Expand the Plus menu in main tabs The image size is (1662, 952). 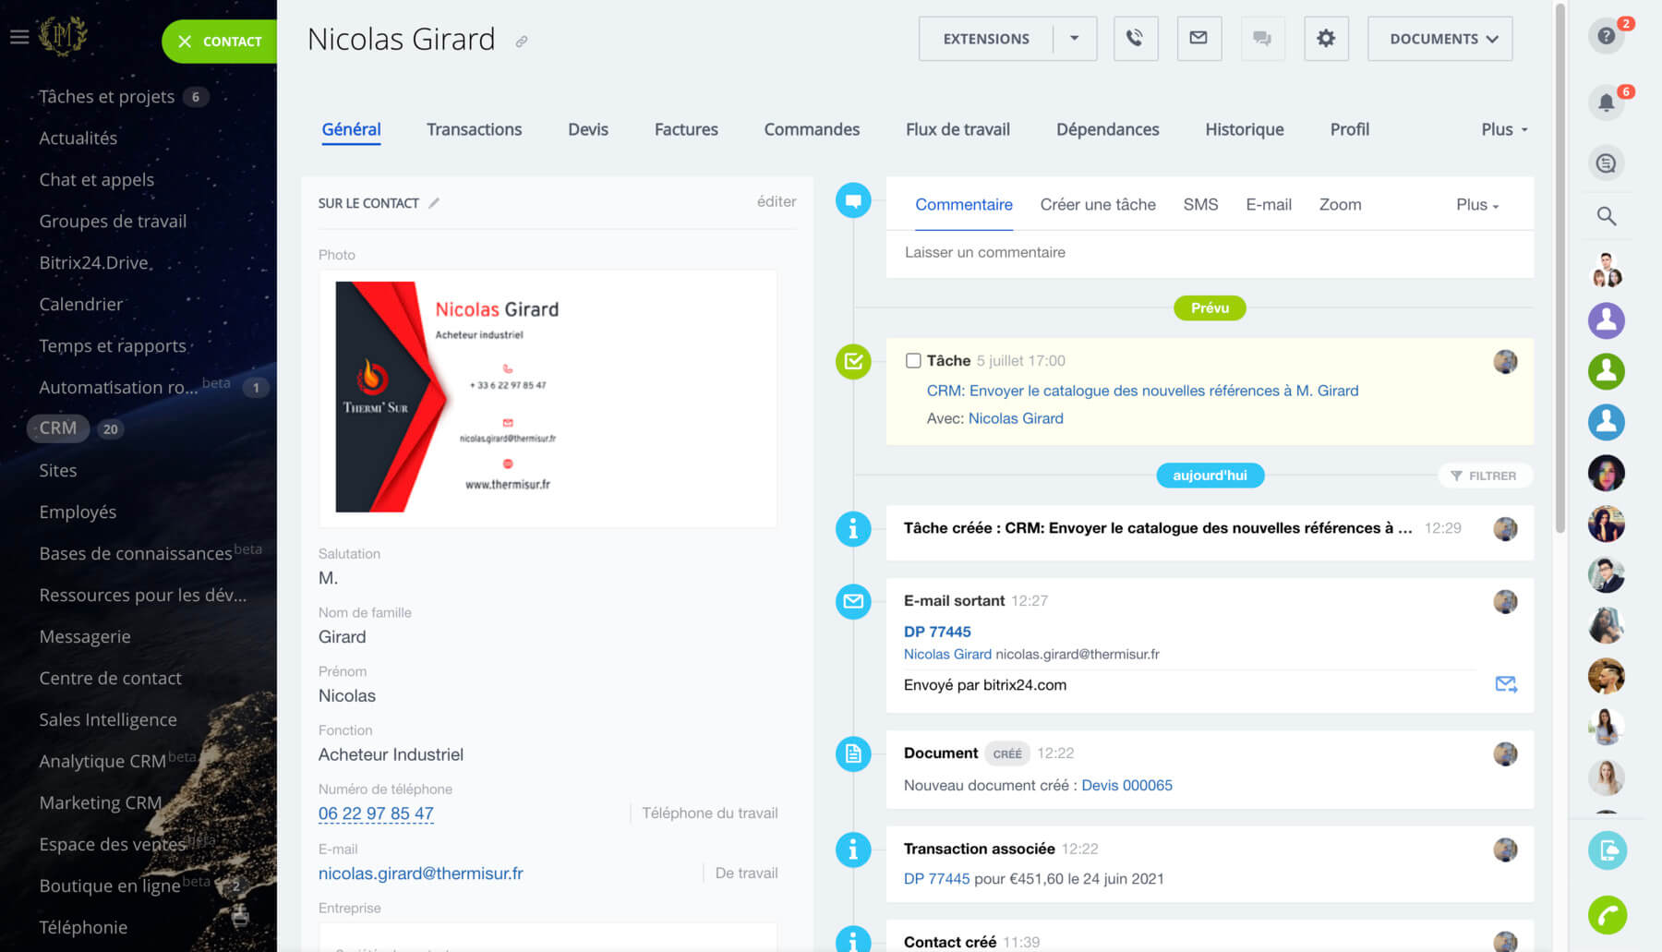point(1504,130)
